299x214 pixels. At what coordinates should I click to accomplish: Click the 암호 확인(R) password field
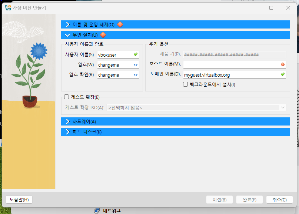tap(118, 75)
